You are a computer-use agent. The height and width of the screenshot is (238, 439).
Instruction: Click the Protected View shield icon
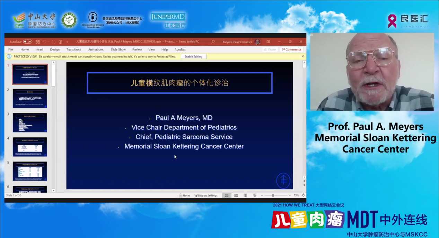[9, 56]
